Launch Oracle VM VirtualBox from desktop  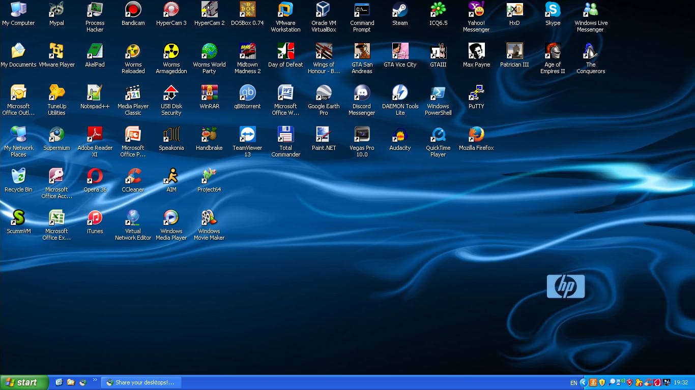pos(324,10)
